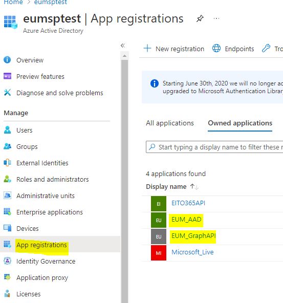Open Administrative units menu item

(46, 196)
